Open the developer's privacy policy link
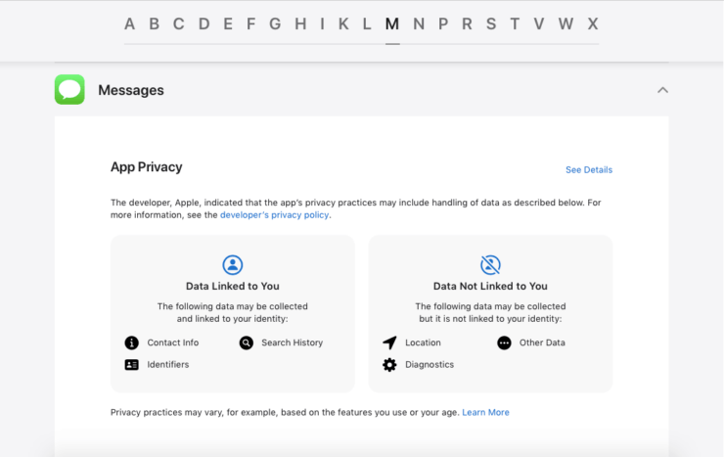Screen dimensions: 724x457 [274, 215]
